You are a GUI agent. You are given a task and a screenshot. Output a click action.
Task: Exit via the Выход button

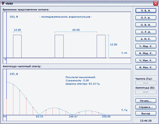pos(146,114)
